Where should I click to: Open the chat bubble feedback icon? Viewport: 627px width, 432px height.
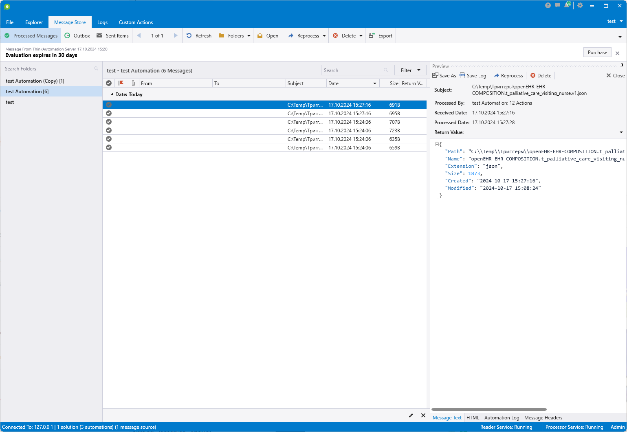557,6
